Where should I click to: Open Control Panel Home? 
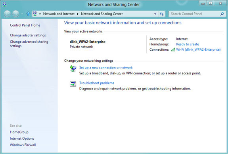(x=25, y=25)
